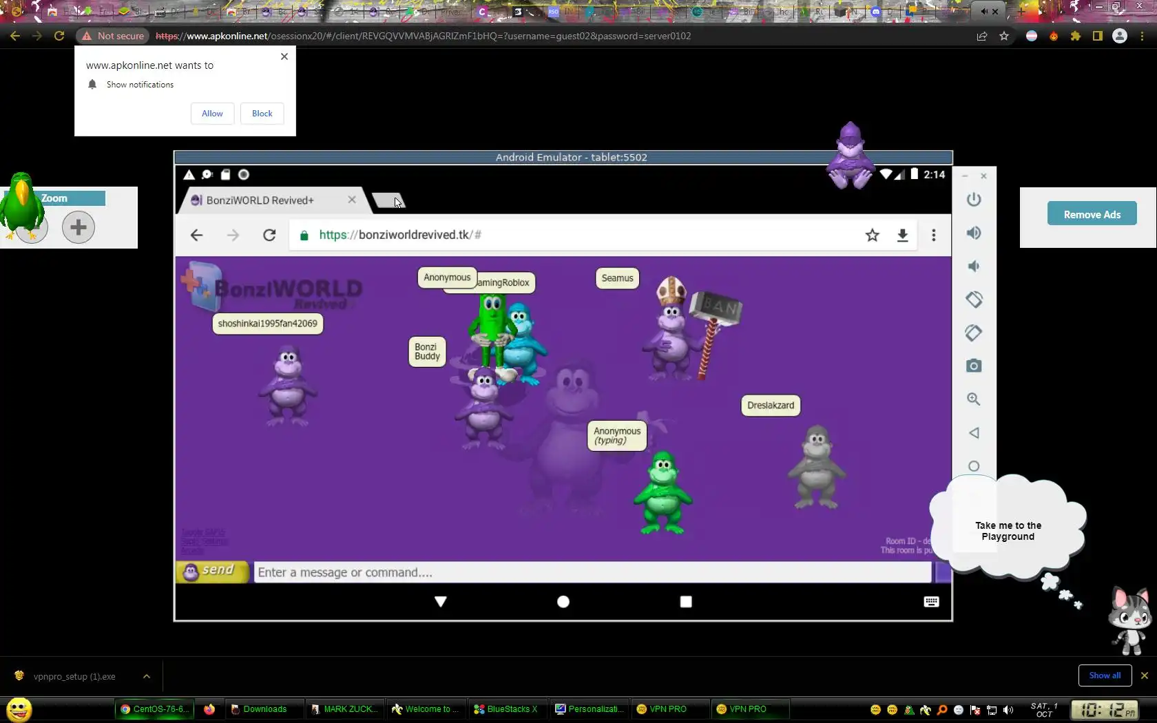Open the Android on-screen keyboard icon

click(x=931, y=601)
